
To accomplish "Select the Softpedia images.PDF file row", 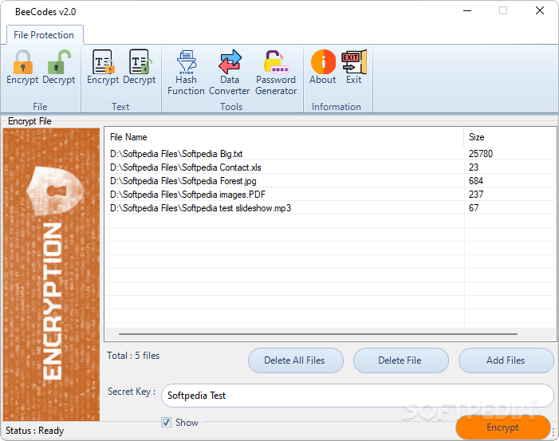I will [x=330, y=195].
